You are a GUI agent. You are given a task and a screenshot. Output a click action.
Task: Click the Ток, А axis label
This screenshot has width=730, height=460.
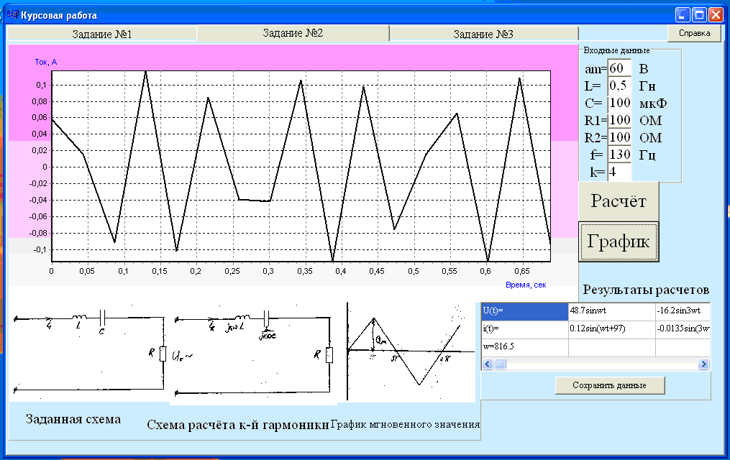click(45, 62)
